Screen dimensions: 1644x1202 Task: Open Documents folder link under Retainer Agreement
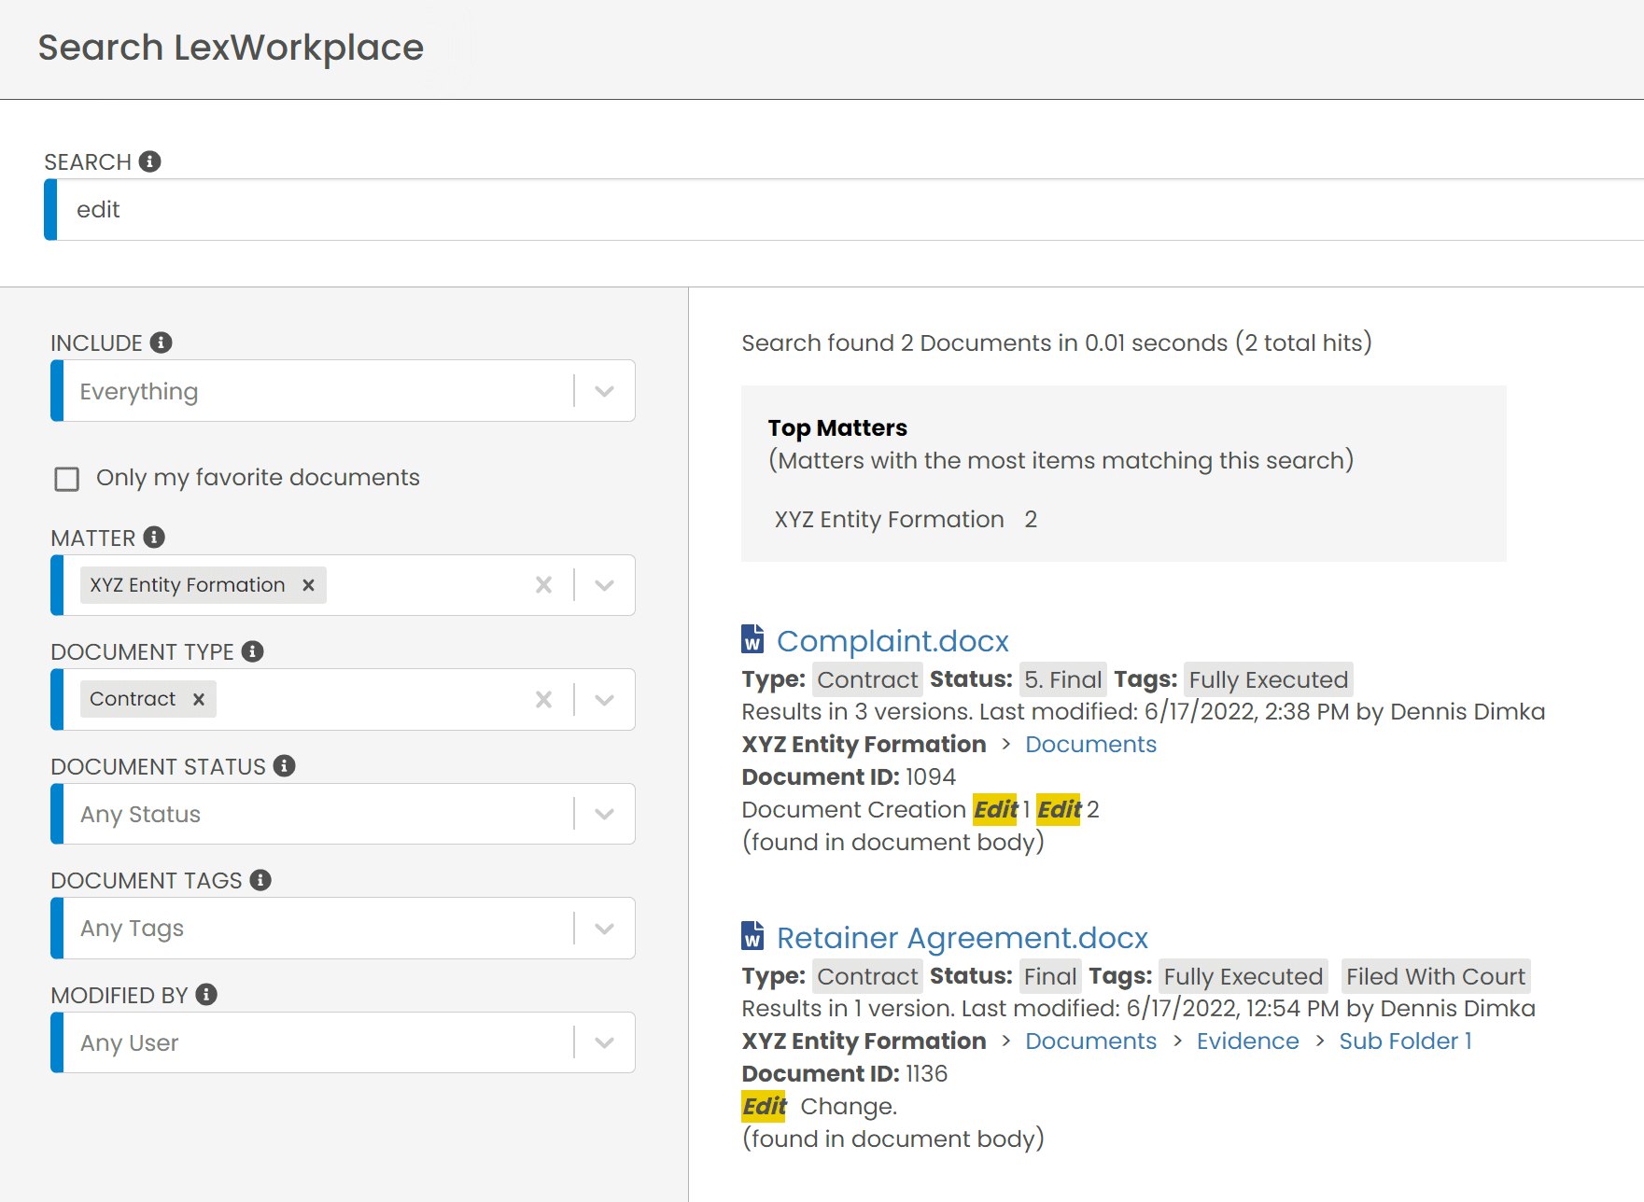tap(1090, 1041)
